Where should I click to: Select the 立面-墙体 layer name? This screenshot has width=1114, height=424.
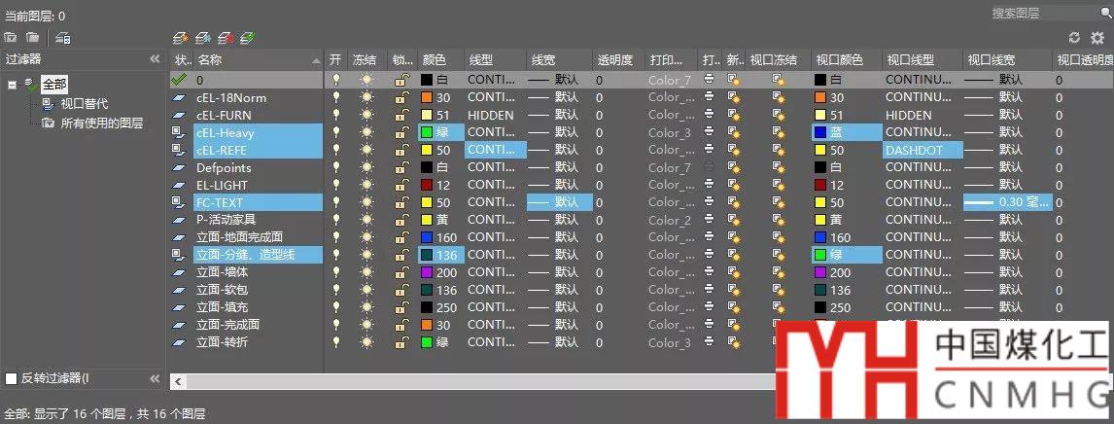(x=222, y=272)
